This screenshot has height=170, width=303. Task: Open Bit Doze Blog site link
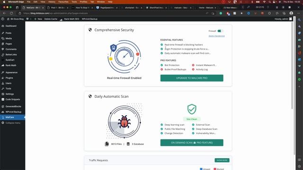click(x=15, y=19)
